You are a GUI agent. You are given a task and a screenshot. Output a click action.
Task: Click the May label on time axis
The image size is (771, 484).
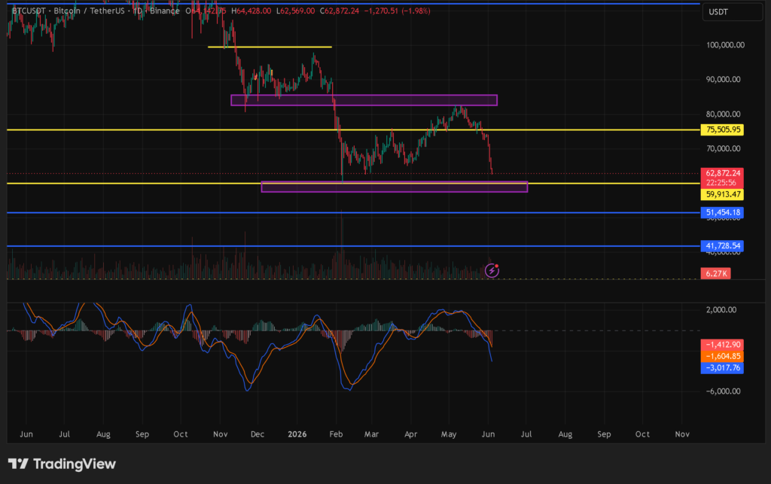(449, 434)
